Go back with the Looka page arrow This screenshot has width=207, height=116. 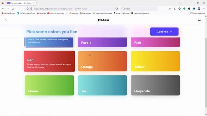(6, 20)
